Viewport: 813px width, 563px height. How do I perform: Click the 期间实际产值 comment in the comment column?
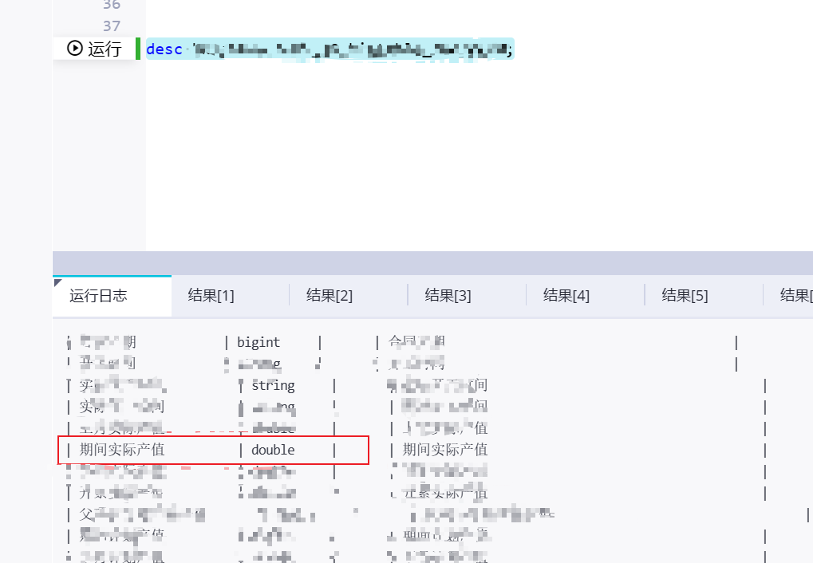445,450
